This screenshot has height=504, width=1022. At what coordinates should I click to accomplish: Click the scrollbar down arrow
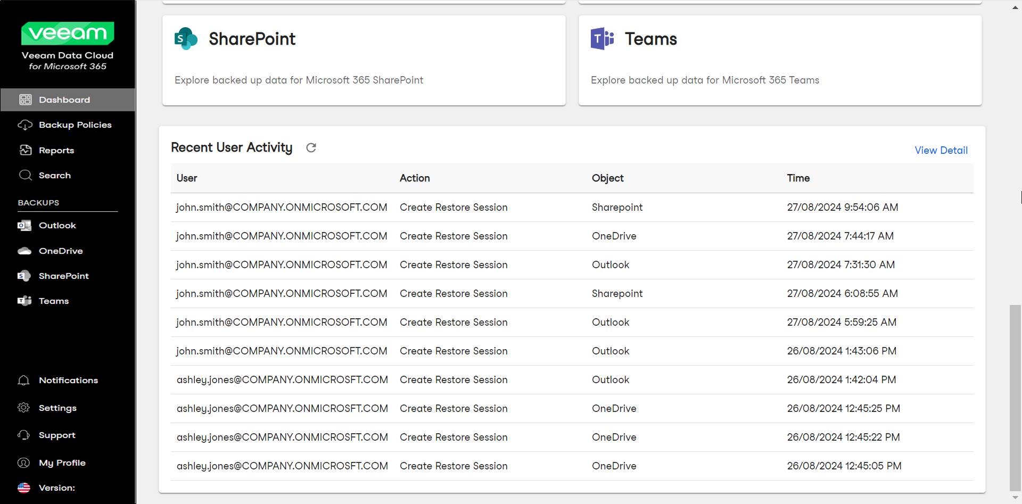(1015, 498)
